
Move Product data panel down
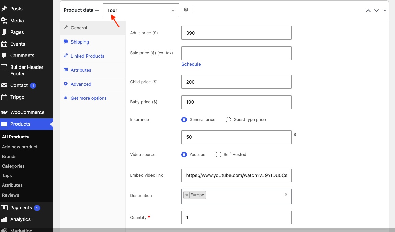376,11
